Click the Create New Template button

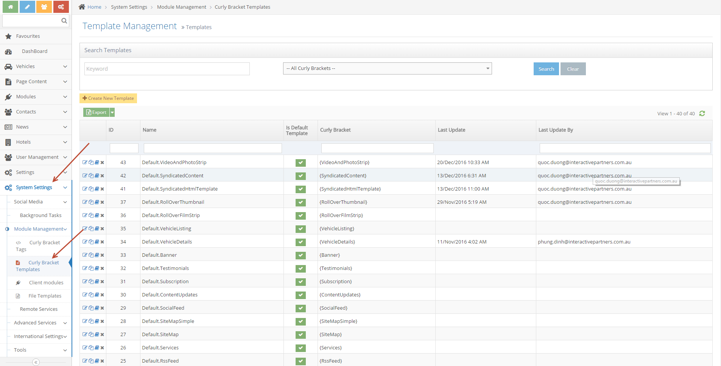108,98
